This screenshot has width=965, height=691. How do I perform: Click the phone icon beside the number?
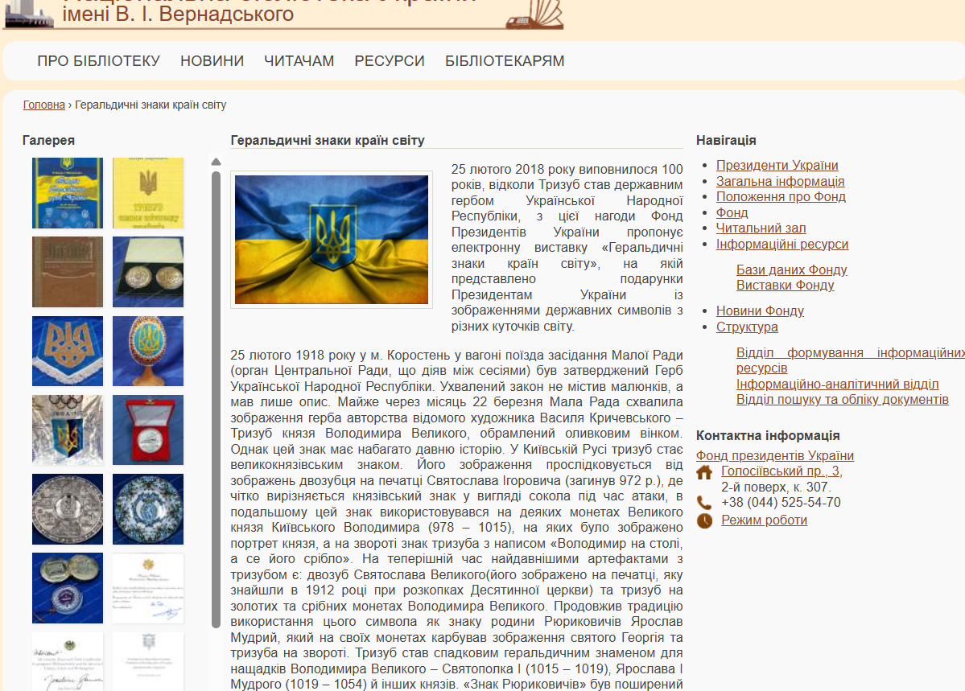click(704, 503)
